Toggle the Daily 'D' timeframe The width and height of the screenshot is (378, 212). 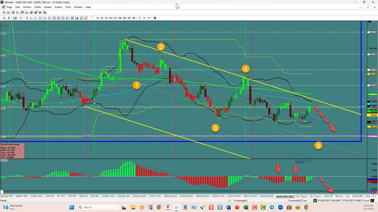pos(140,18)
